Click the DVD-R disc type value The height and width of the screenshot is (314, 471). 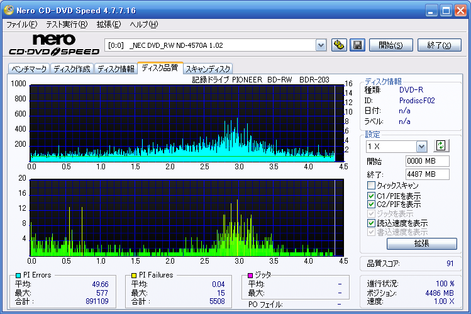click(x=411, y=90)
